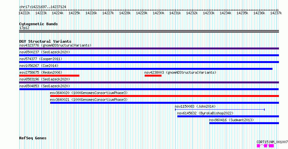Viewport: 288px width, 149px height.
Task: Click the Cytogenetic Bands track title
Action: pos(39,24)
